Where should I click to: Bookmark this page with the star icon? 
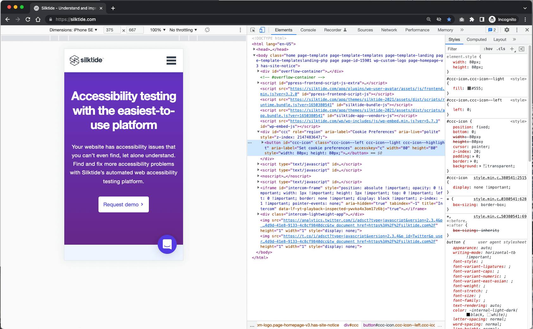[x=449, y=19]
